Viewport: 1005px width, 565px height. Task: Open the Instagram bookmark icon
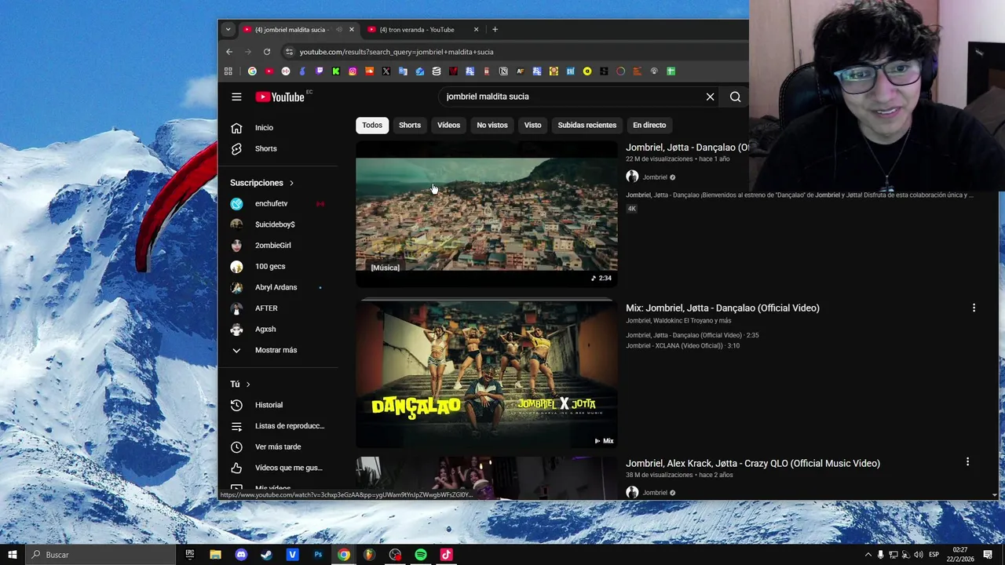353,71
